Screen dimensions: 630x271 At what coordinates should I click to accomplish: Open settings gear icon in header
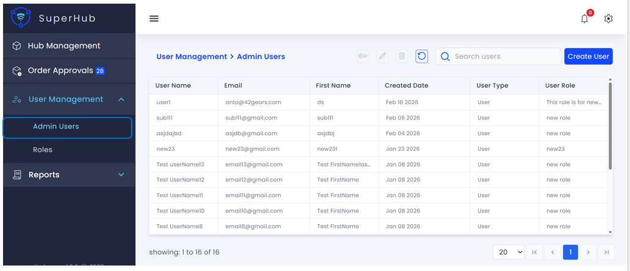click(x=608, y=19)
